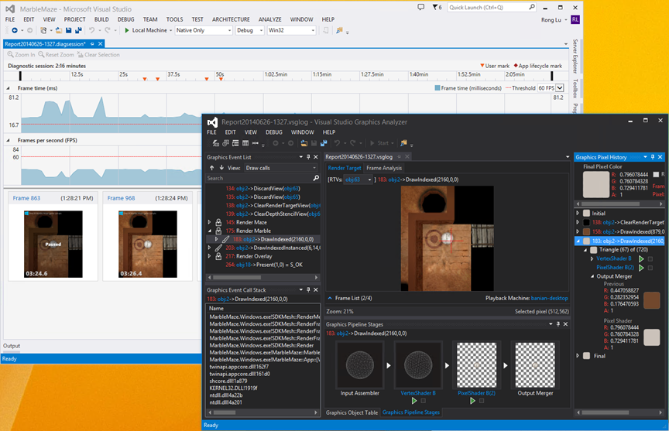Screen dimensions: 669x431
Task: Click the Save All toolbar icon
Action: coord(78,30)
